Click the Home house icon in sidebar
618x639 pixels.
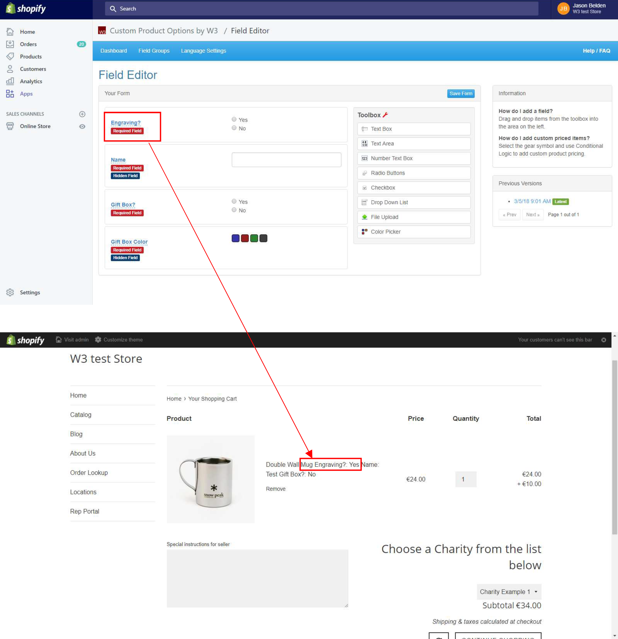(10, 32)
